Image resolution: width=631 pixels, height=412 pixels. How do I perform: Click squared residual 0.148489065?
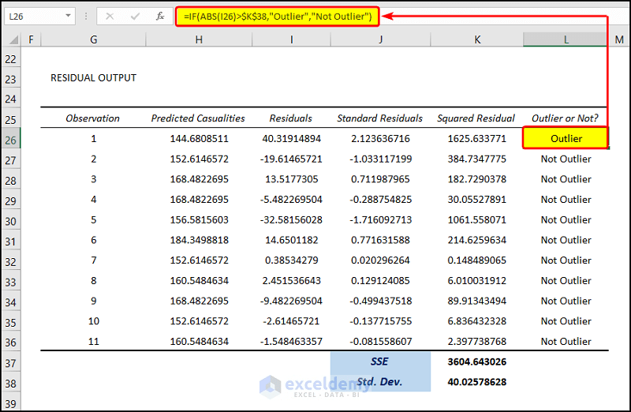point(477,260)
